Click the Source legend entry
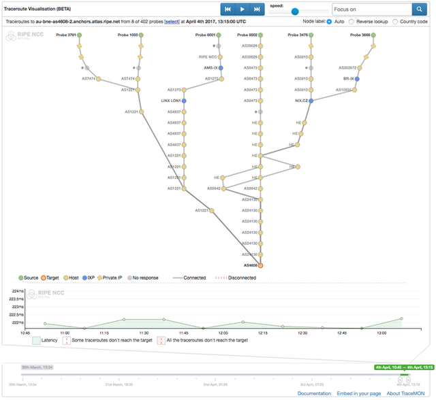The height and width of the screenshot is (400, 436). 29,278
